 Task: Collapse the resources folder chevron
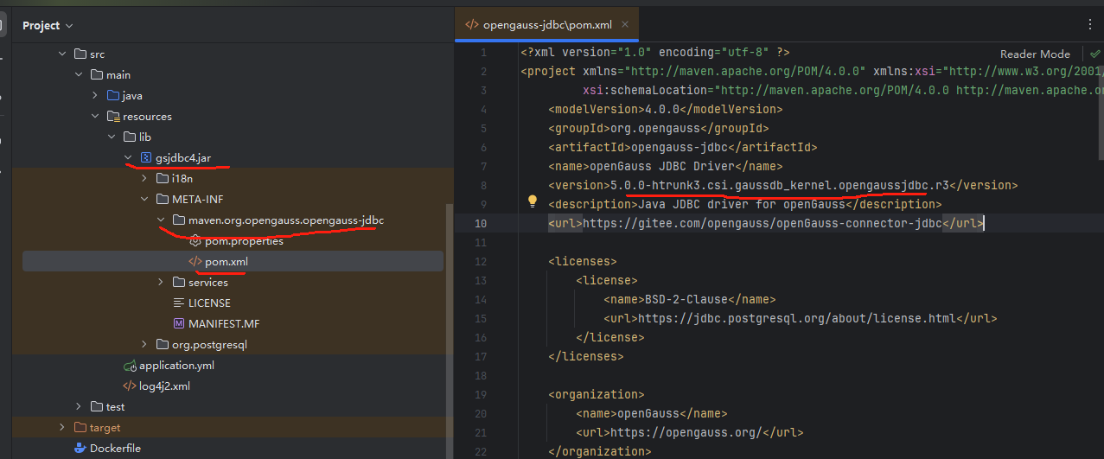pos(95,116)
